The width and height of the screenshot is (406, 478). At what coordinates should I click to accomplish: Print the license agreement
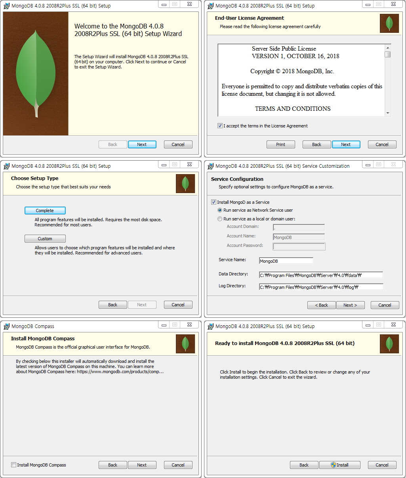[x=281, y=144]
